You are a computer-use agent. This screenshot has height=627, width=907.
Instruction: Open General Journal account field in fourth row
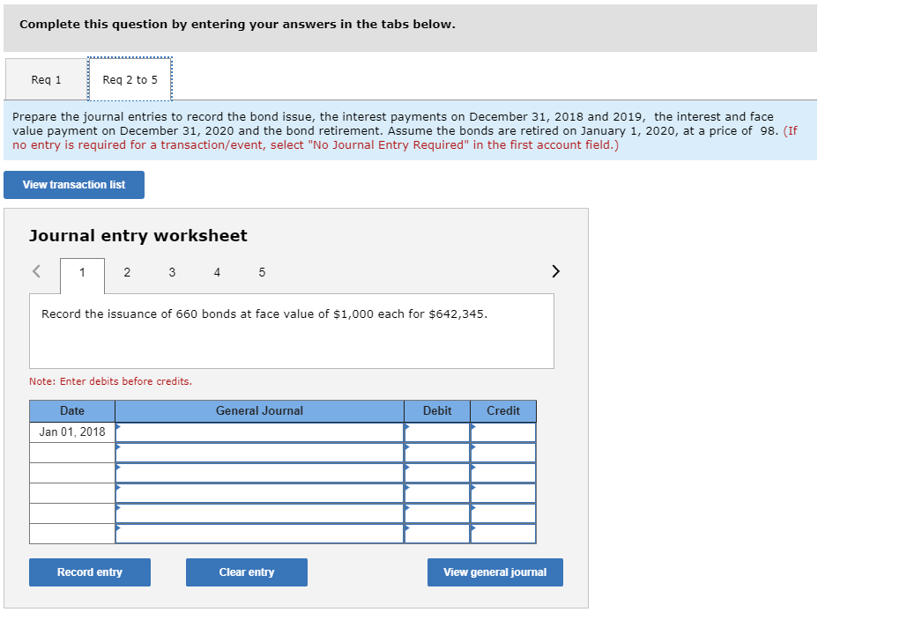(259, 493)
